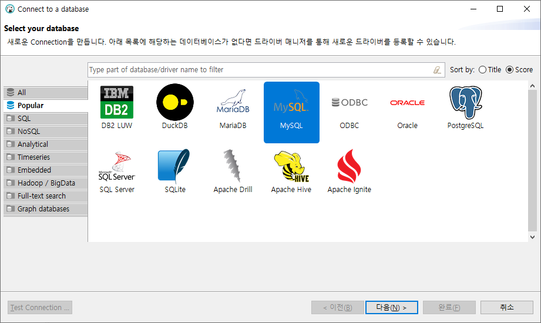Open the SQL category

point(46,119)
